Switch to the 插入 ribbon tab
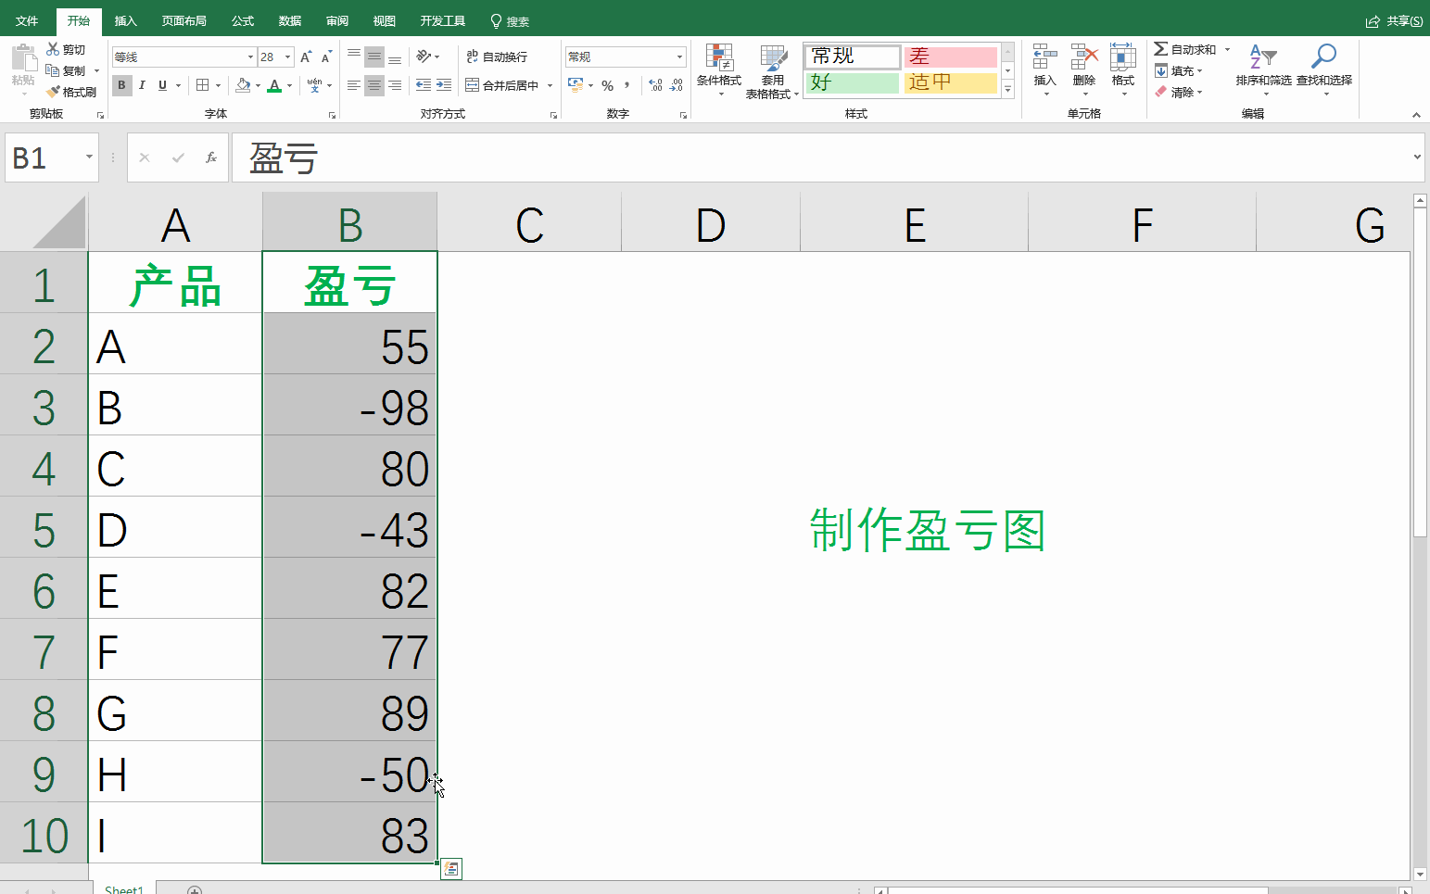Screen dimensions: 1430x894 (x=125, y=20)
